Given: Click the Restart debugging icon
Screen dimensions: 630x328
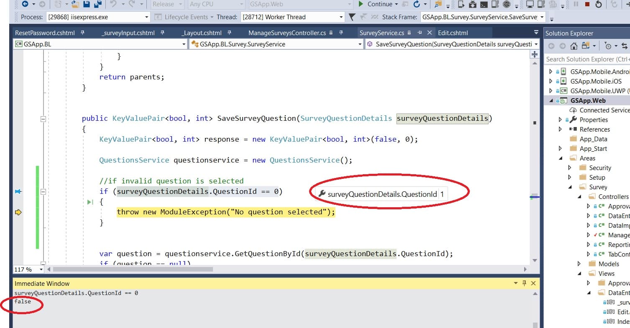Looking at the screenshot, I should pos(599,4).
